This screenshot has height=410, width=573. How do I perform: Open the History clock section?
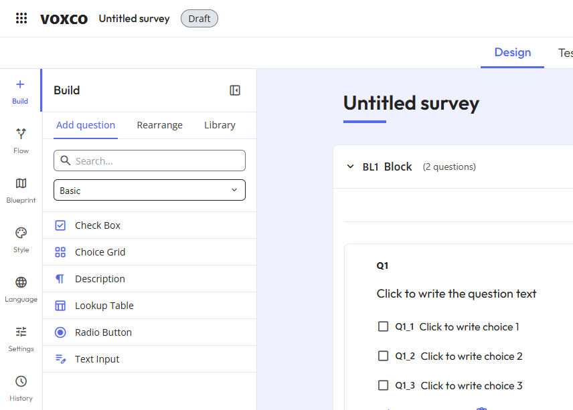(21, 389)
